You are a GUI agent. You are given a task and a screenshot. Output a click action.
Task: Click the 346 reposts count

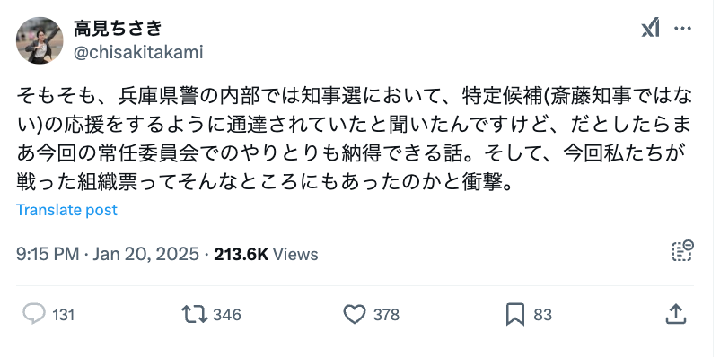(x=227, y=315)
